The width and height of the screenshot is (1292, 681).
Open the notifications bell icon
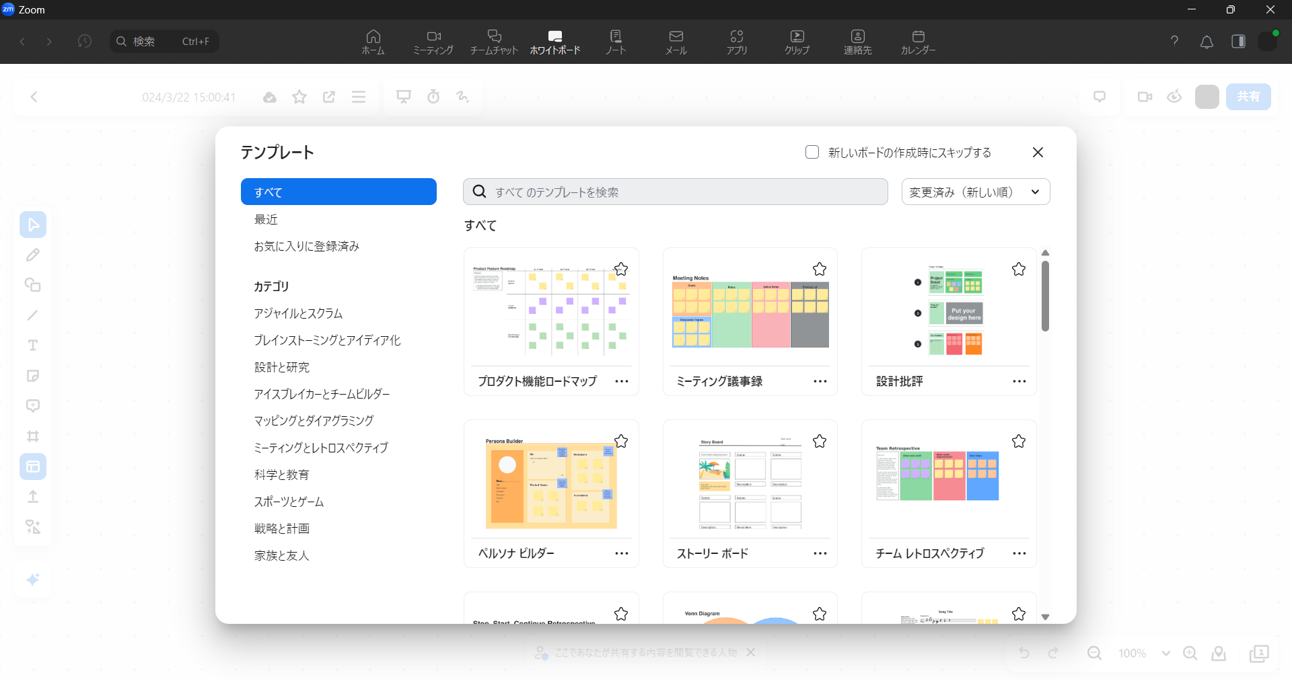coord(1207,42)
